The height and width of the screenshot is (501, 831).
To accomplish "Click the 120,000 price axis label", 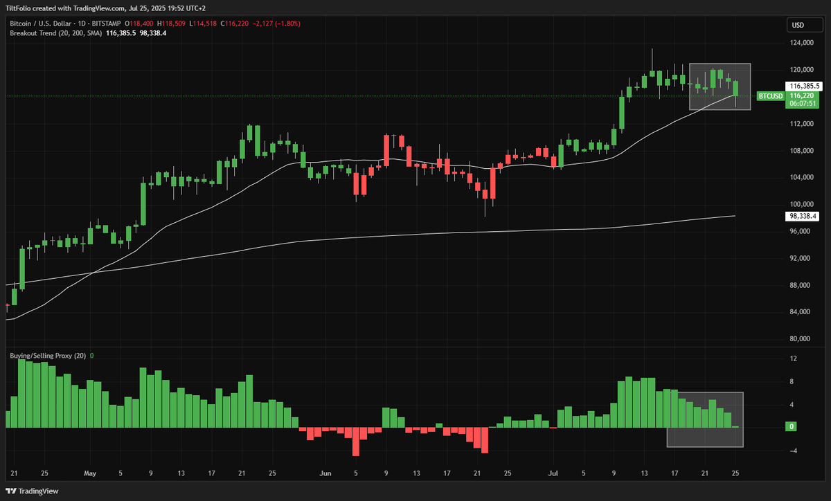I will point(801,70).
